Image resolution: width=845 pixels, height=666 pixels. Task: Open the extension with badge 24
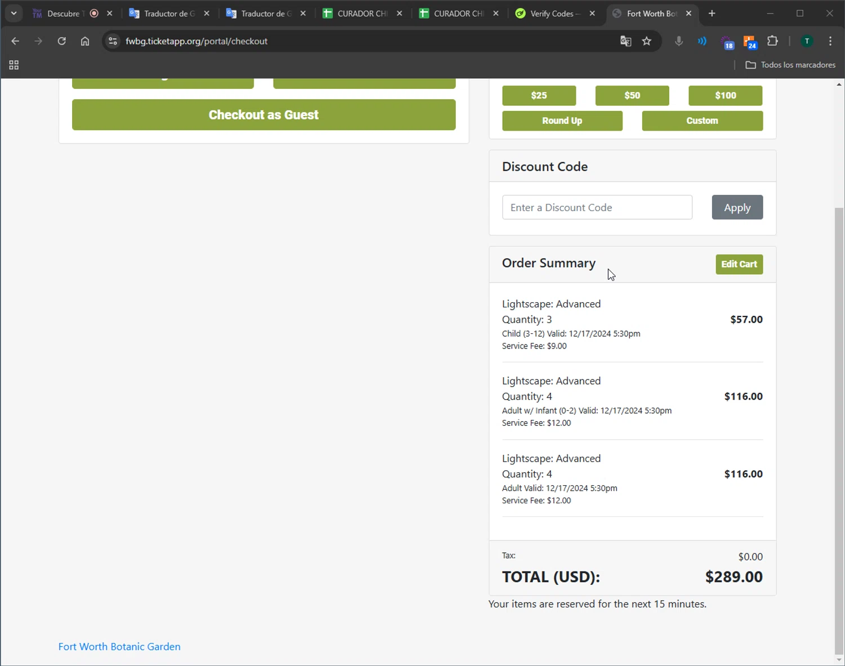tap(750, 42)
